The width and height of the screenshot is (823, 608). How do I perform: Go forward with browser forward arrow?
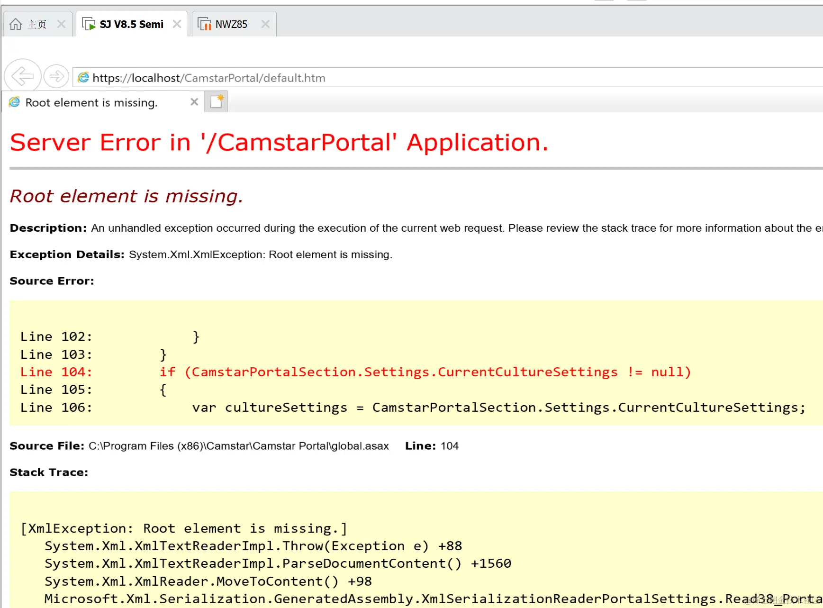(x=56, y=76)
